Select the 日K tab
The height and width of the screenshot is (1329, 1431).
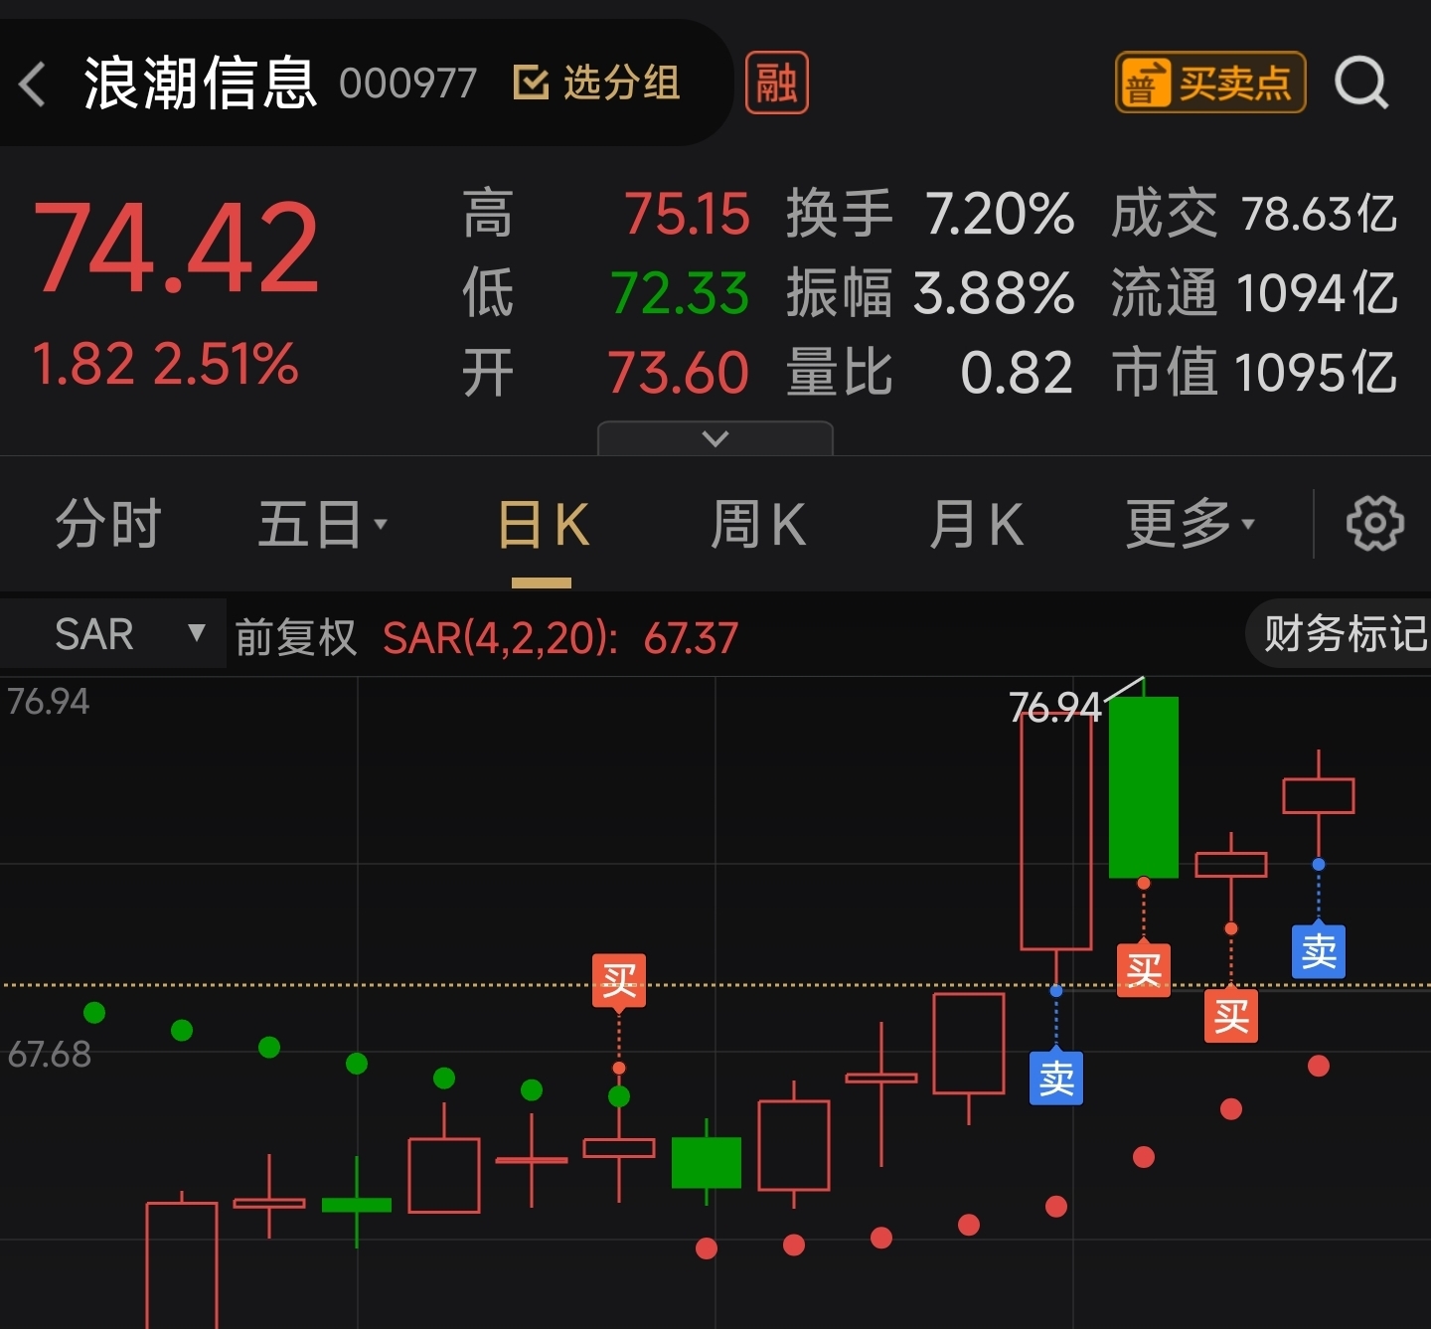point(543,524)
